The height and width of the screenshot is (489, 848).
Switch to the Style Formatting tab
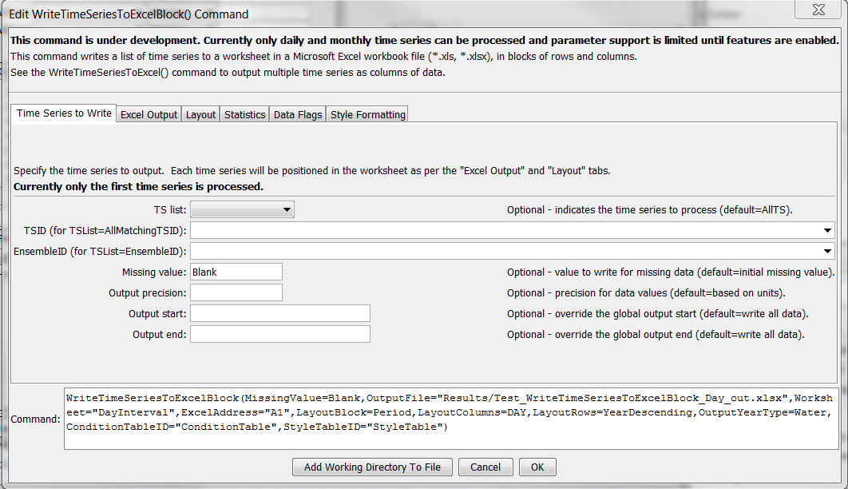coord(367,113)
